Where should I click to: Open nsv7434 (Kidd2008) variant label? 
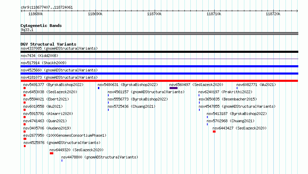click(x=39, y=56)
